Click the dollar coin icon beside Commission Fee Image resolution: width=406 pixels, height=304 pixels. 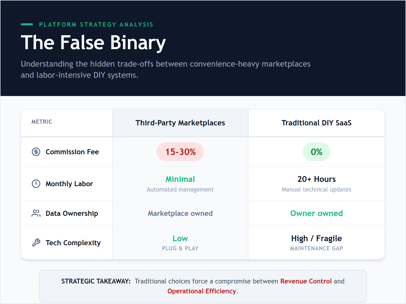[36, 152]
